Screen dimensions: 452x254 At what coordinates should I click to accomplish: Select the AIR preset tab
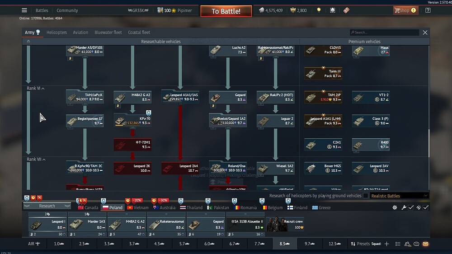34,244
